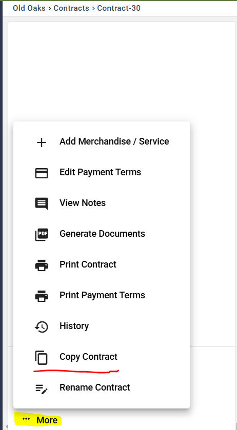
Task: Click the pencil icon for Rename Contract
Action: click(42, 389)
